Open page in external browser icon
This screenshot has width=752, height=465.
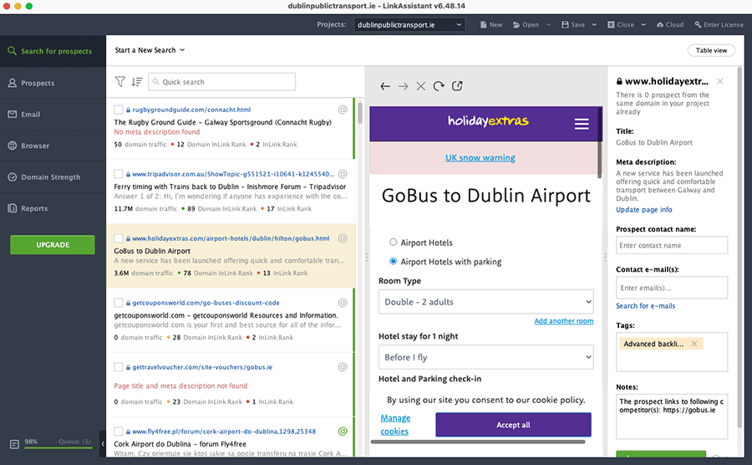point(457,86)
